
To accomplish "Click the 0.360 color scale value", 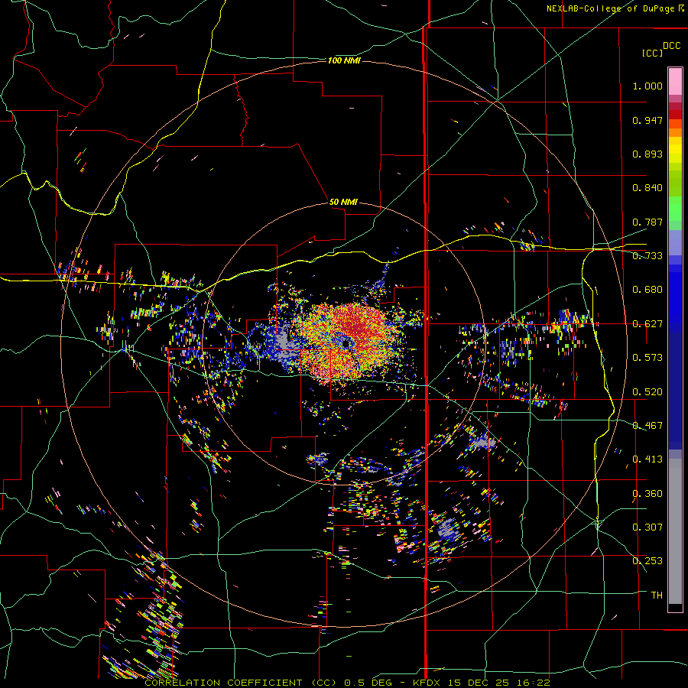I will (x=647, y=494).
